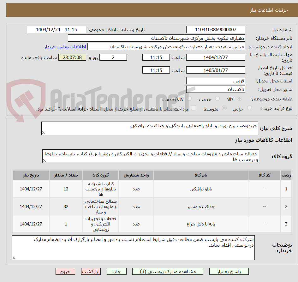Click the توضیحات خریدار text area
This screenshot has height=282, width=298.
[x=133, y=248]
